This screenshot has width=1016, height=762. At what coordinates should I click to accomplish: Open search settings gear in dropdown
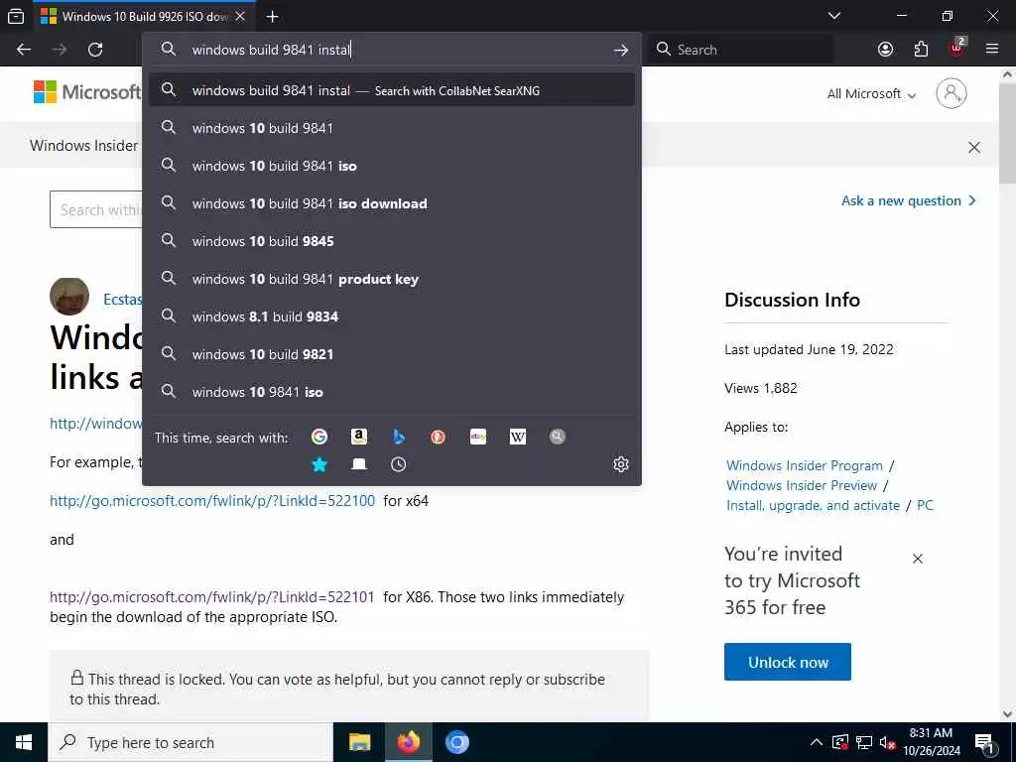tap(621, 464)
